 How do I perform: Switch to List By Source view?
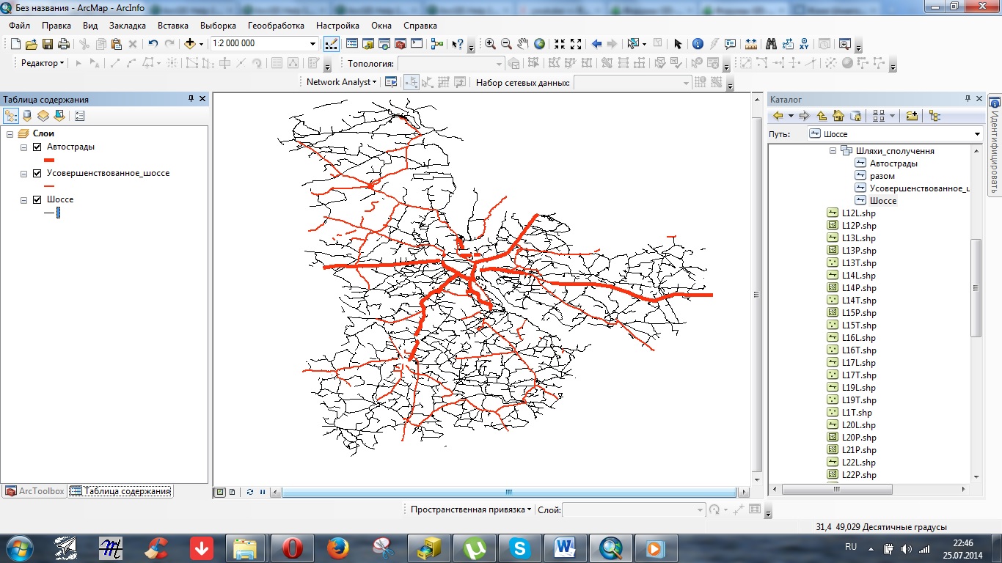[27, 116]
